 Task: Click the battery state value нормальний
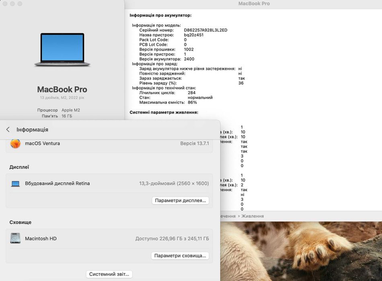click(200, 98)
